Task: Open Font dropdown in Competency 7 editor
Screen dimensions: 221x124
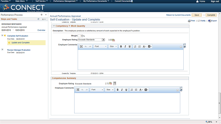Action: coord(100,46)
